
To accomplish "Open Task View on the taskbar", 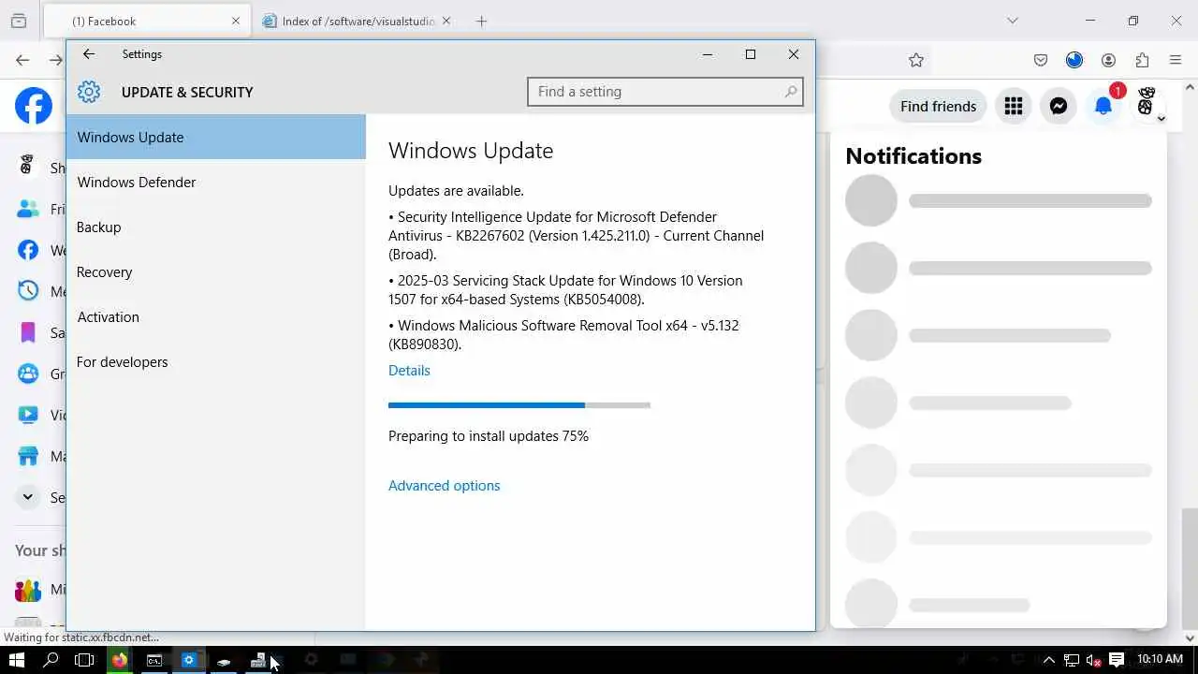I will point(84,660).
